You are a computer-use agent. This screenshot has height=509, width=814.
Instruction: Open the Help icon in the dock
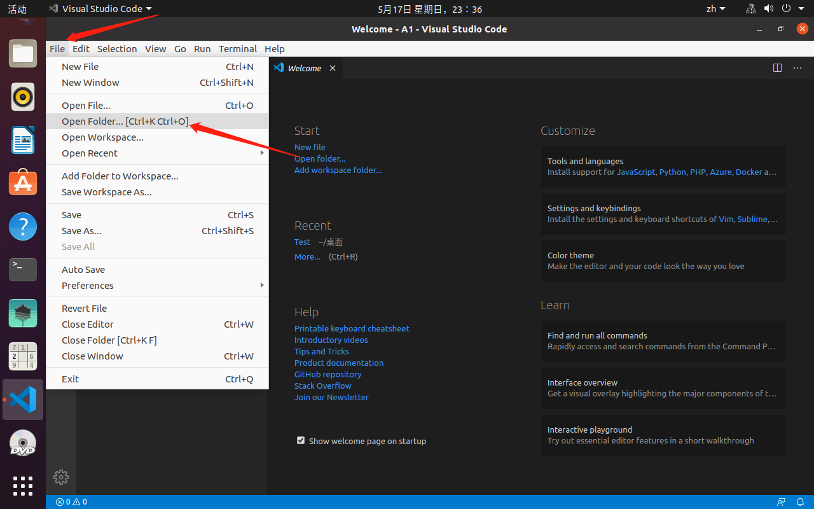23,227
